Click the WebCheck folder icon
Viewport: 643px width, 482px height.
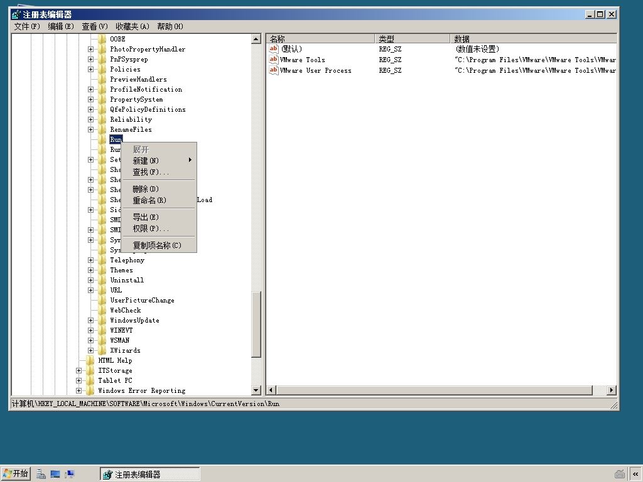[x=102, y=310]
